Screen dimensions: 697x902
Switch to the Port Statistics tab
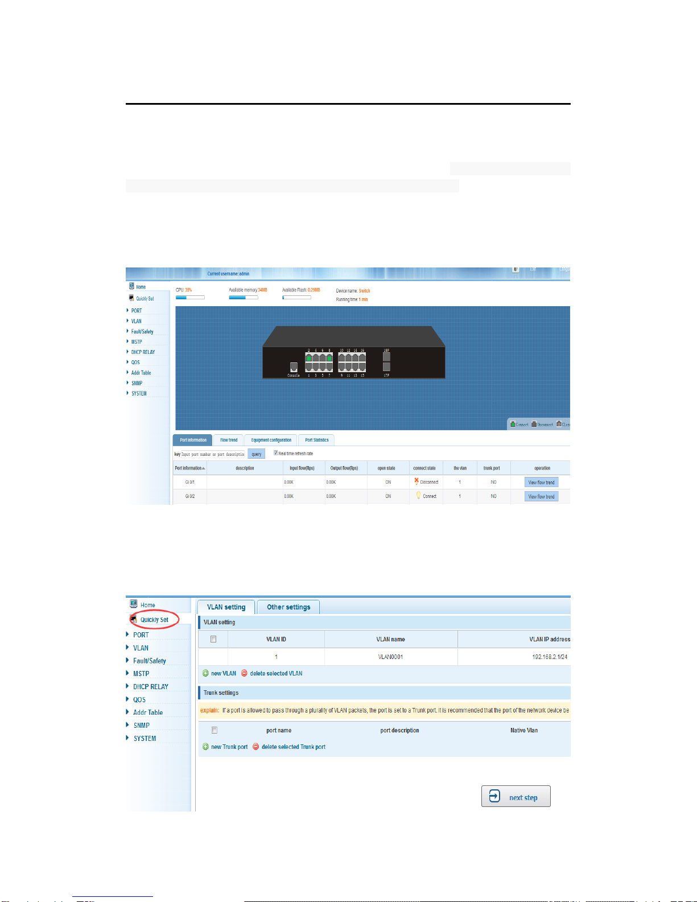(x=316, y=440)
